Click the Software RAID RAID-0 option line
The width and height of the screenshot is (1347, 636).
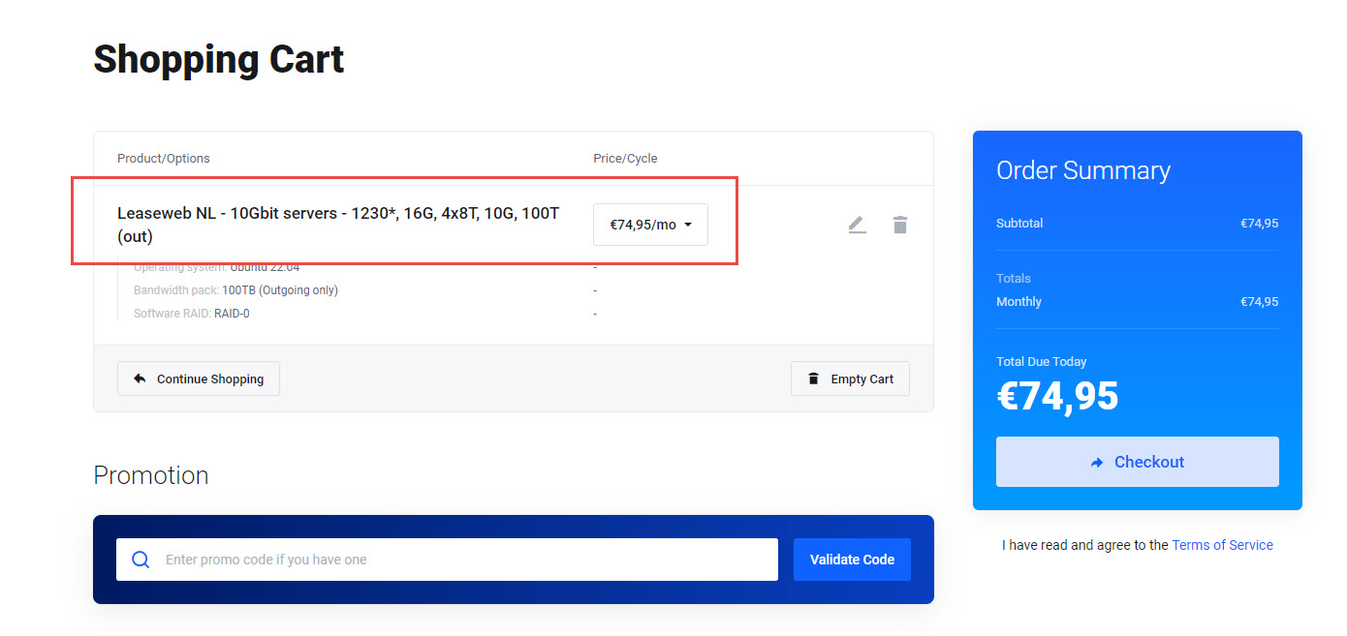[192, 314]
